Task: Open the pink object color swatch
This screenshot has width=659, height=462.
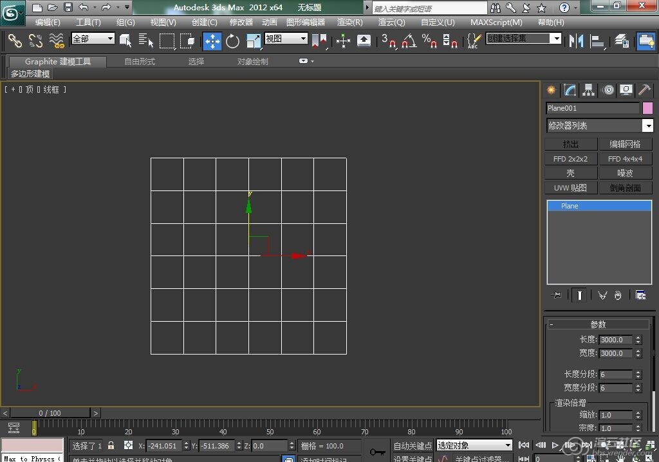Action: [647, 108]
